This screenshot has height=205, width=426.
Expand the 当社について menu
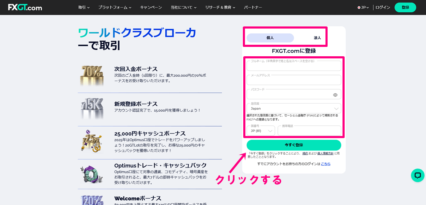pos(184,7)
